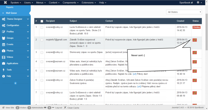
Task: Open the System menu
Action: (16, 3)
